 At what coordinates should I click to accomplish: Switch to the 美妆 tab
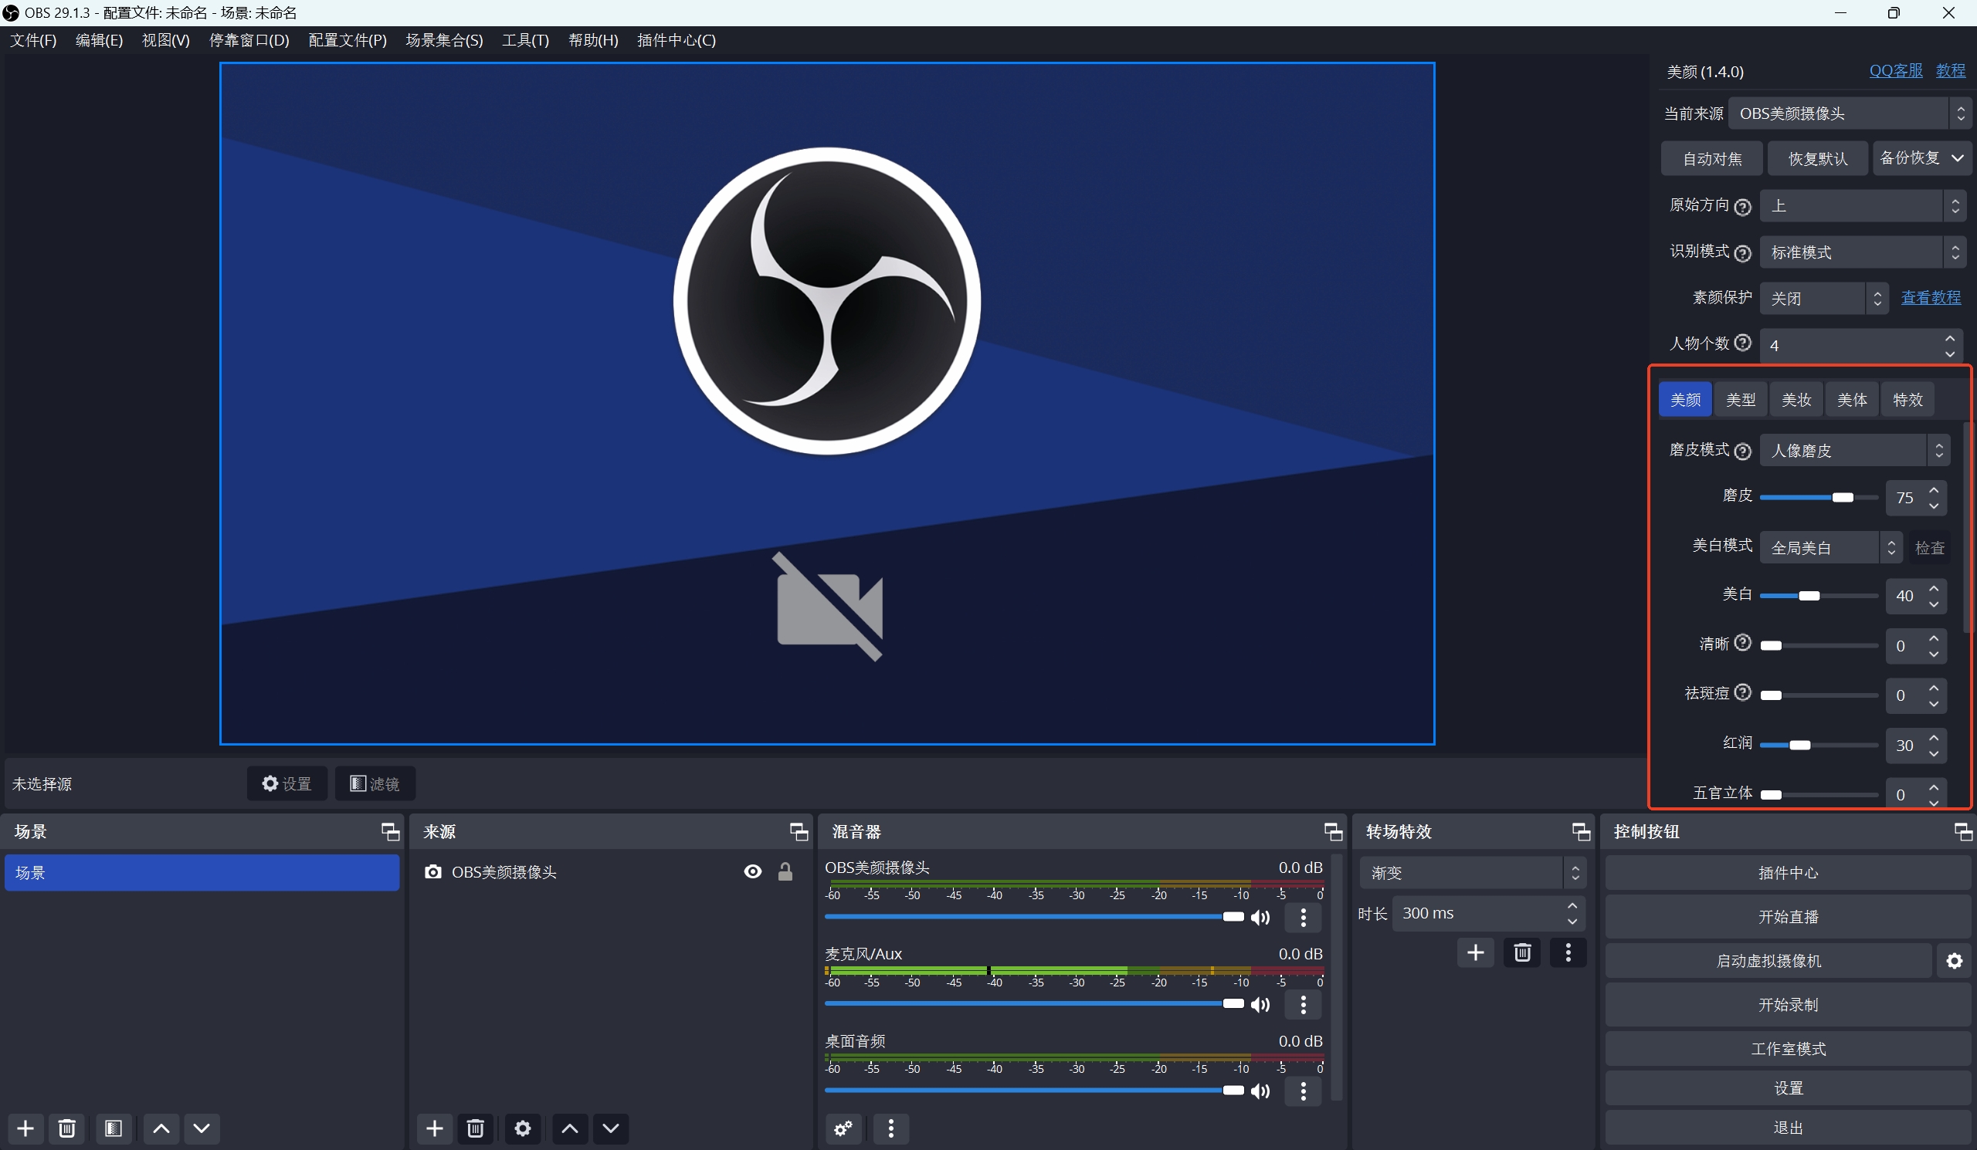[x=1796, y=400]
